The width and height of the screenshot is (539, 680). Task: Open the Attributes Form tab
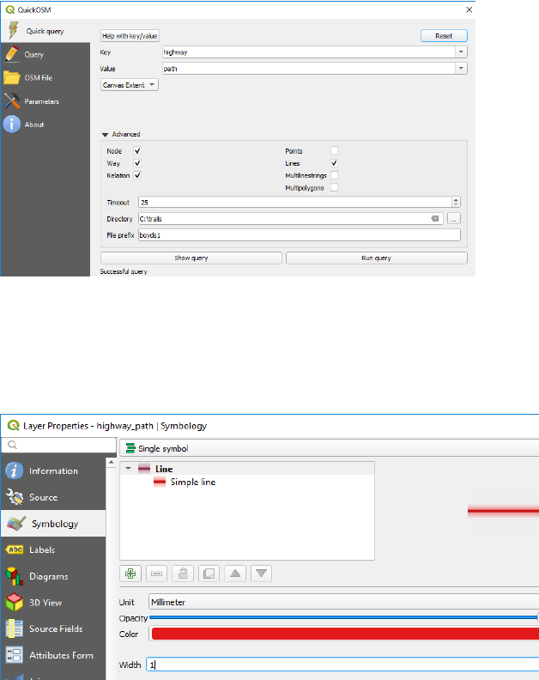[53, 655]
